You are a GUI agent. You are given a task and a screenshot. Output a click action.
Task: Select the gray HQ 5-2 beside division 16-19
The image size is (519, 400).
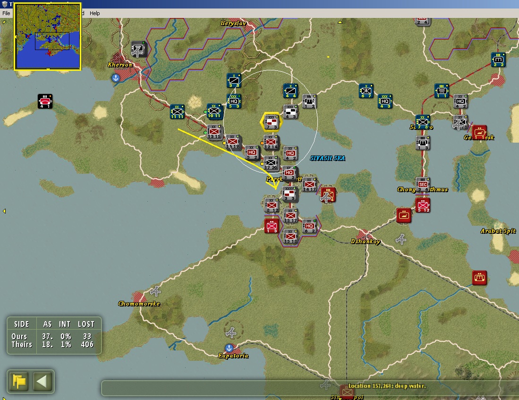[x=252, y=153]
